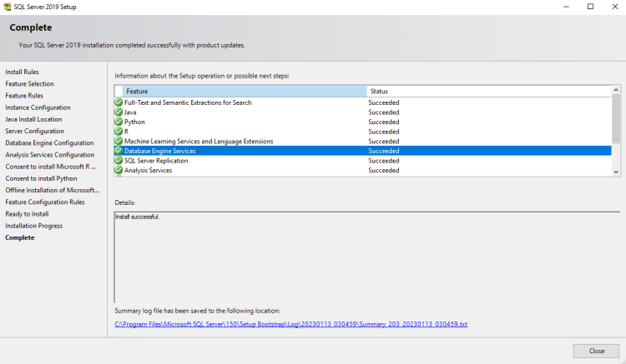Click Analysis Services Configuration step in sidebar
The width and height of the screenshot is (626, 364).
(50, 155)
